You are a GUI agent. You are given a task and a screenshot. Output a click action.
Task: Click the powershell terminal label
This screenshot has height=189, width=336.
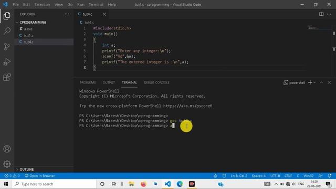[294, 82]
